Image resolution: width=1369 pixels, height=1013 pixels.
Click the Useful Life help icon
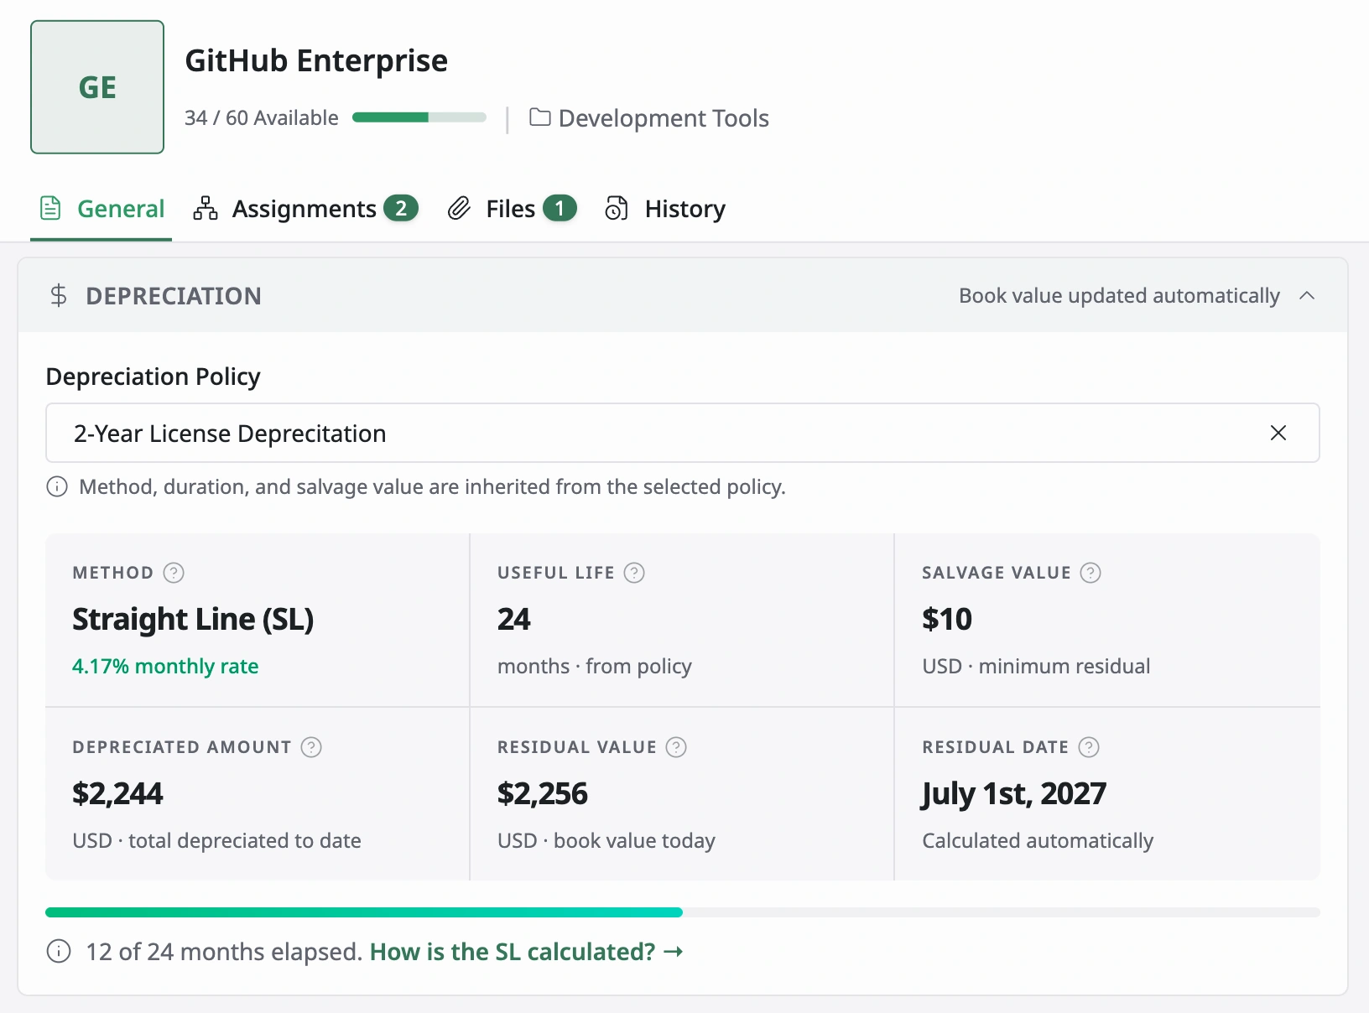[x=635, y=573]
